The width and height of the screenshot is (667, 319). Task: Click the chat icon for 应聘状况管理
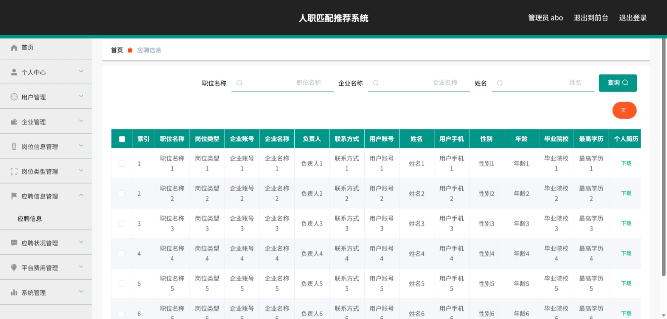click(x=14, y=243)
